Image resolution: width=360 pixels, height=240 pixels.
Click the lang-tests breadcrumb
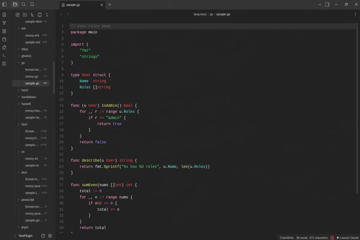200,14
